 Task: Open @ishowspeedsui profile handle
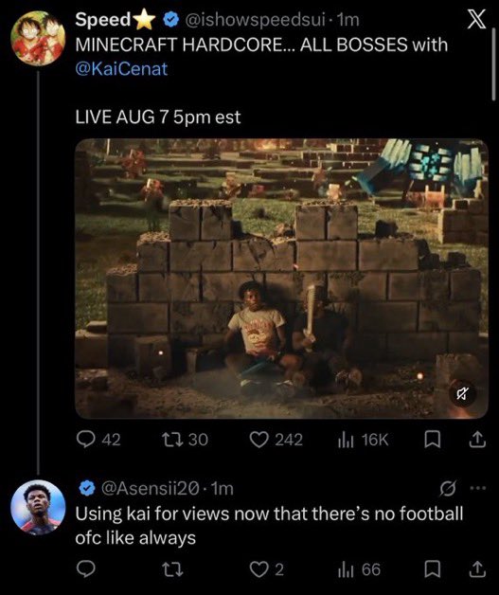[255, 19]
